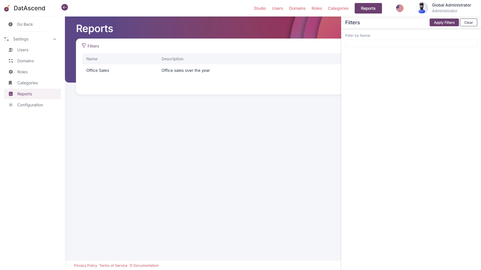
Task: Collapse the Settings section chevron
Action: click(x=55, y=39)
